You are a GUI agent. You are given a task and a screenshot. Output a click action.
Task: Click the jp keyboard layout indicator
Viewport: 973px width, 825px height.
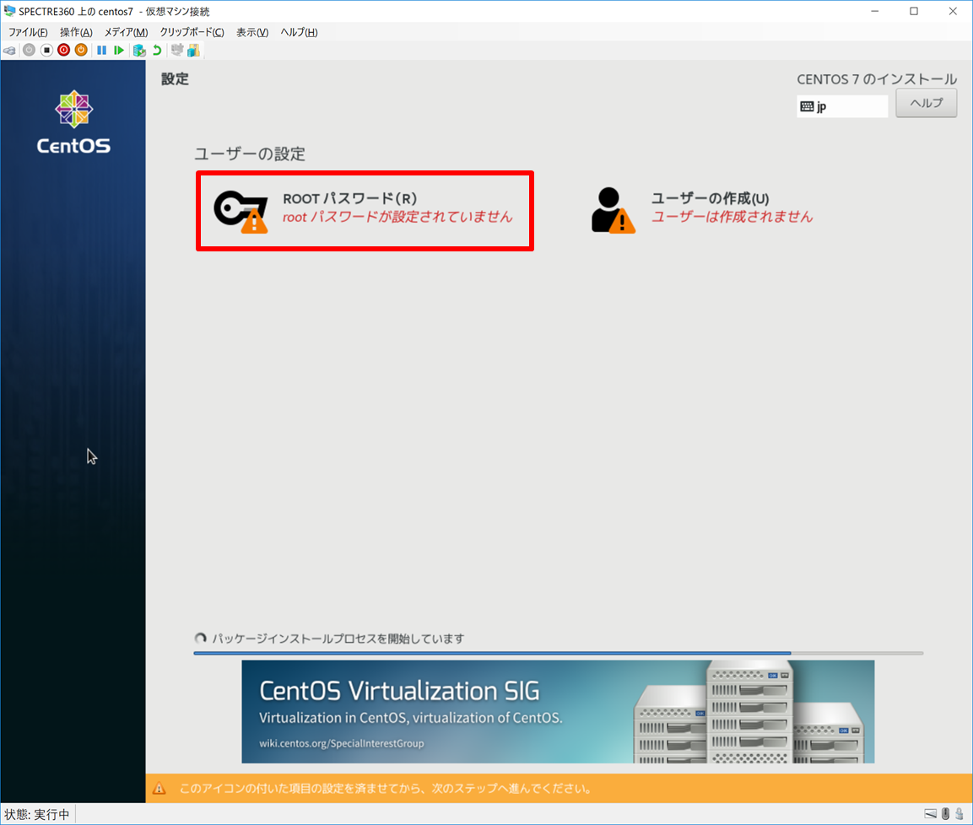[x=842, y=106]
